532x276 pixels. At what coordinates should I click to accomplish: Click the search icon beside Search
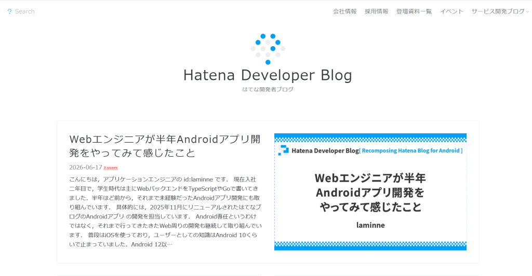(x=9, y=11)
